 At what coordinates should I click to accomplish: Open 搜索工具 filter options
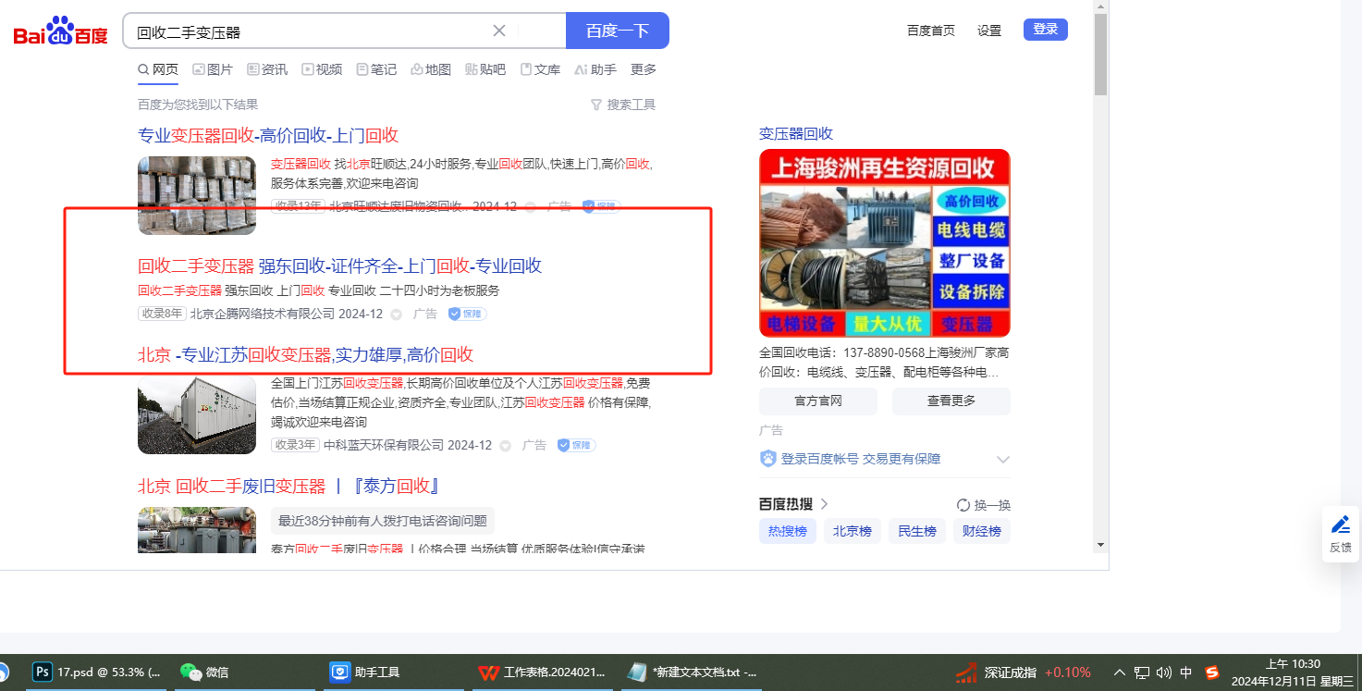623,105
